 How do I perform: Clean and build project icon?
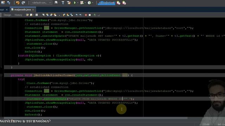[x=69, y=3]
